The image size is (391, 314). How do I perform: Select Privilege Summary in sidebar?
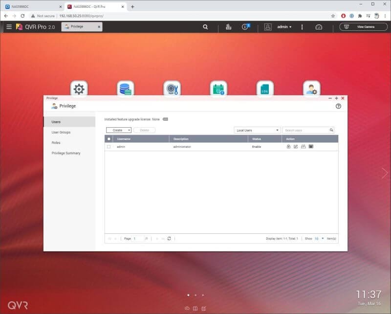tap(66, 153)
